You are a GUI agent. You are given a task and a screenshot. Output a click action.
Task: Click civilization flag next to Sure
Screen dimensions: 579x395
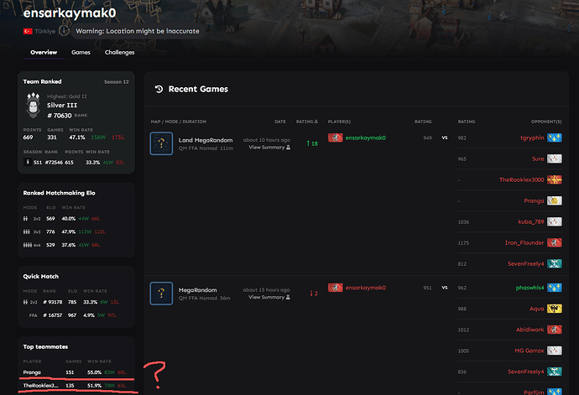tap(554, 159)
